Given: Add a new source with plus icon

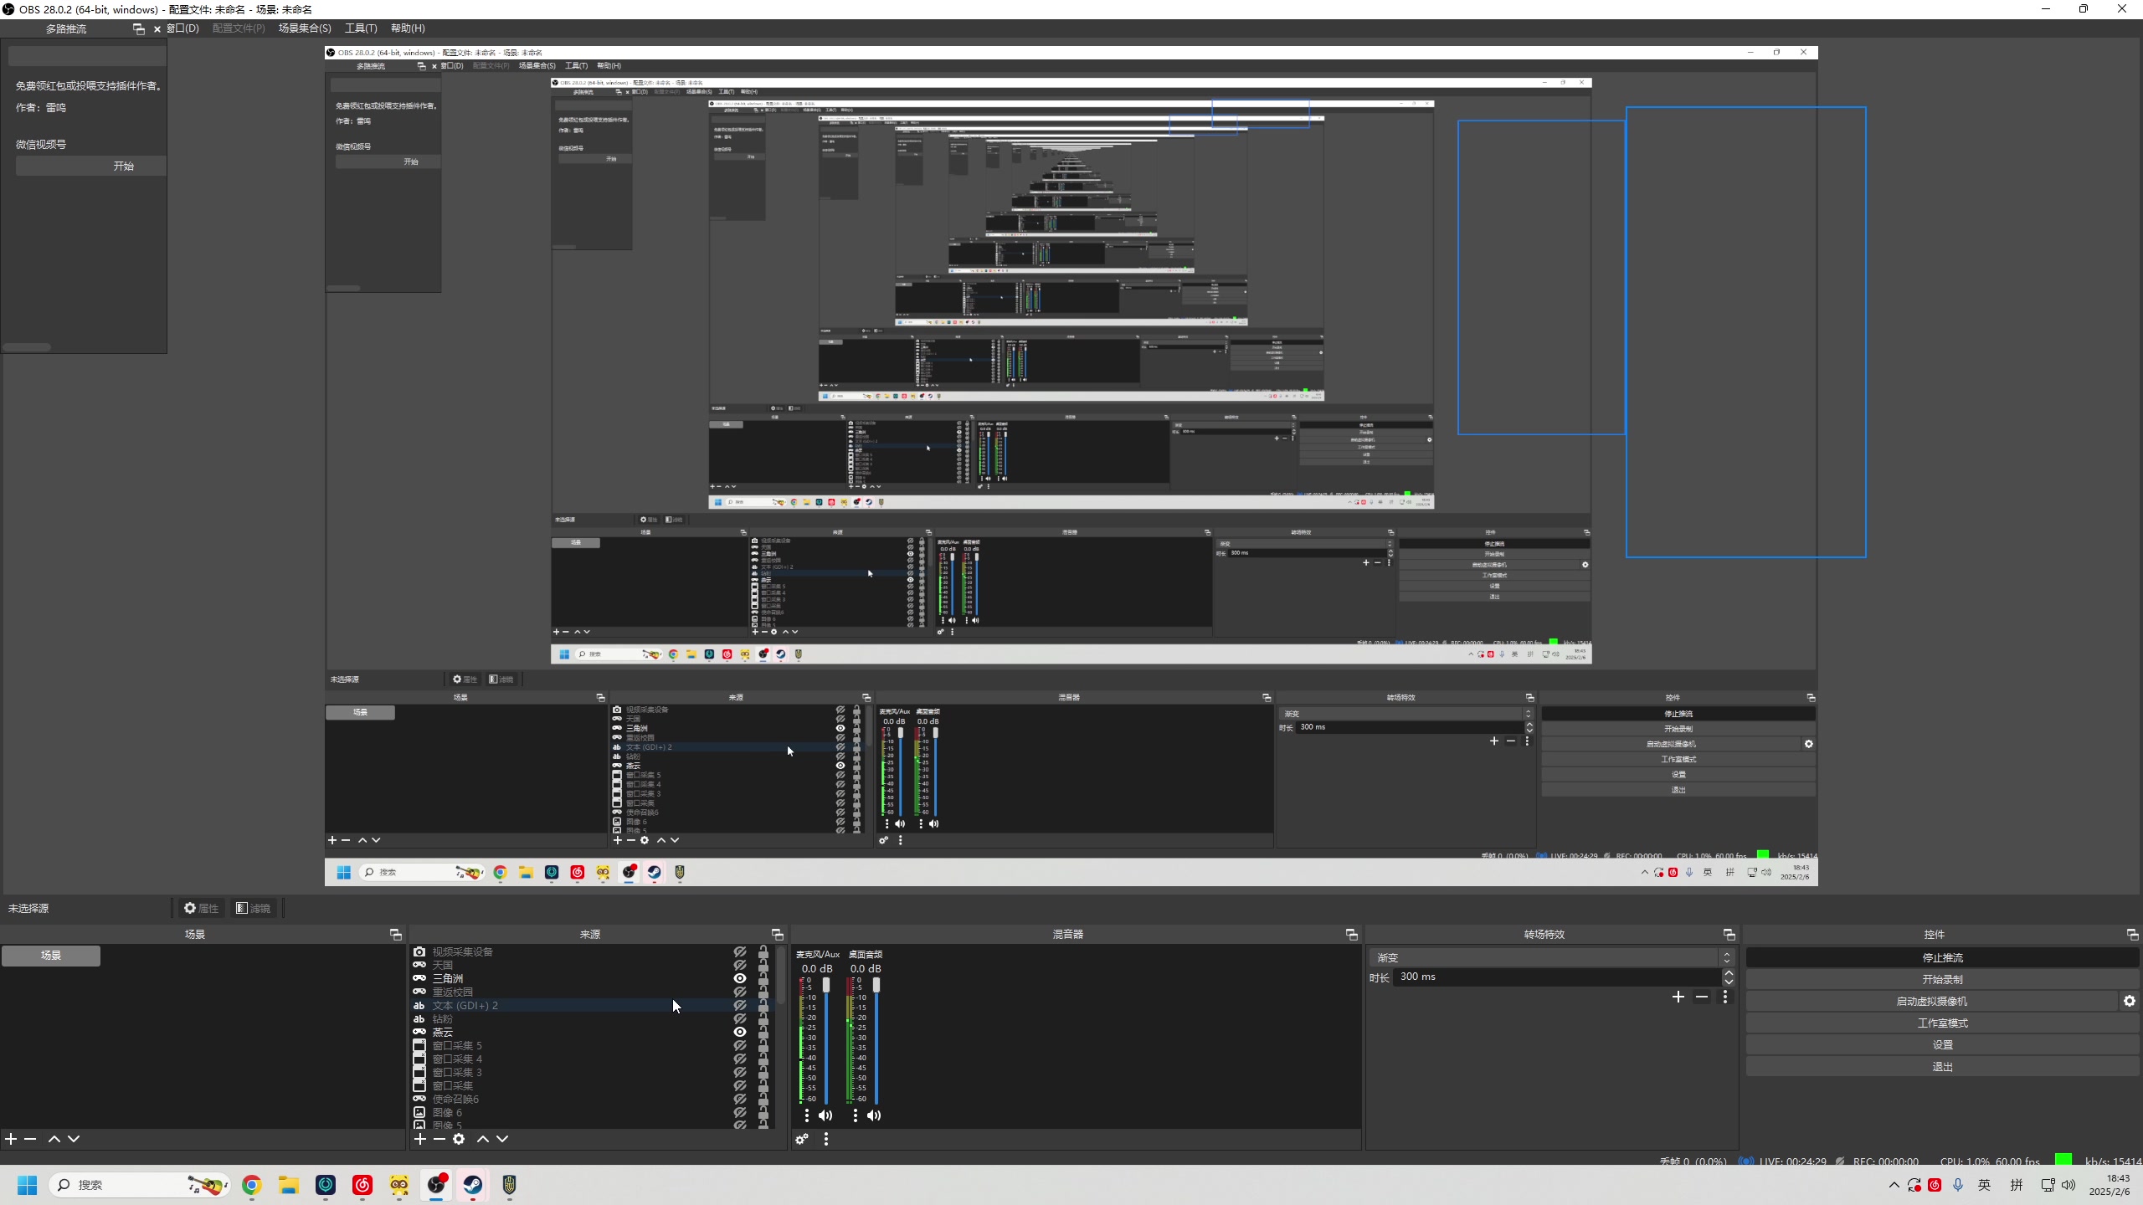Looking at the screenshot, I should coord(420,1139).
